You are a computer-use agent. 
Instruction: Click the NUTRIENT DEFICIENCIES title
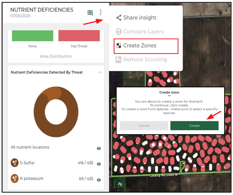[42, 10]
